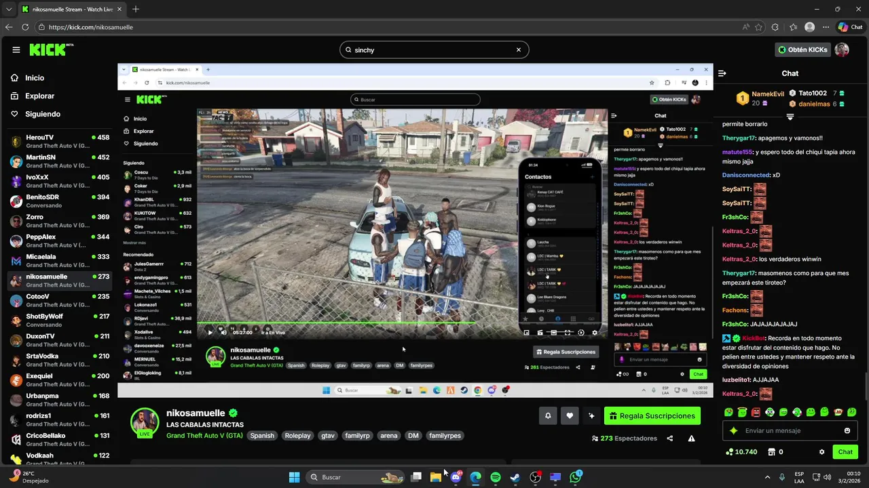The height and width of the screenshot is (488, 869).
Task: Select the Spanish tag
Action: tap(262, 436)
